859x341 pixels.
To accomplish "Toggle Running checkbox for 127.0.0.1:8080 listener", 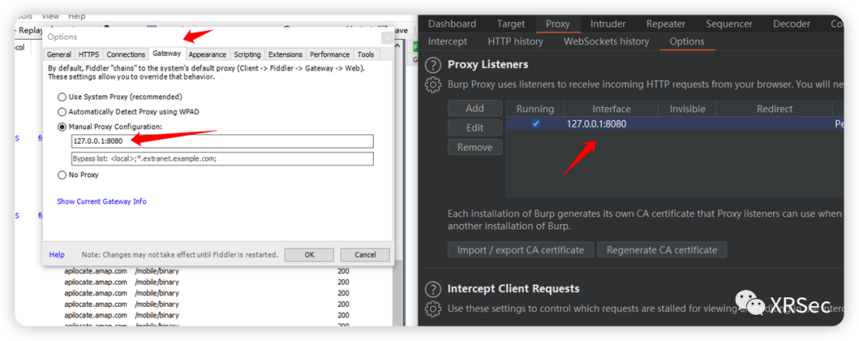I will (536, 124).
